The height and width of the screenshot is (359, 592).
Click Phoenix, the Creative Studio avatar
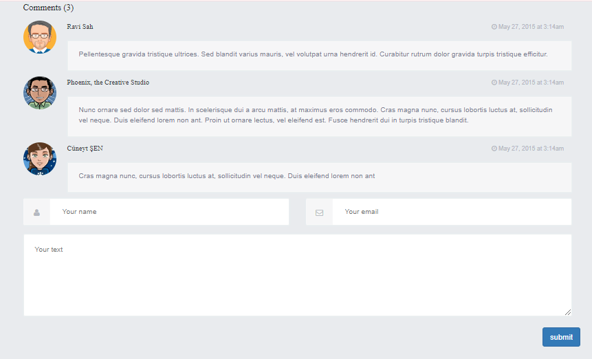click(x=40, y=93)
